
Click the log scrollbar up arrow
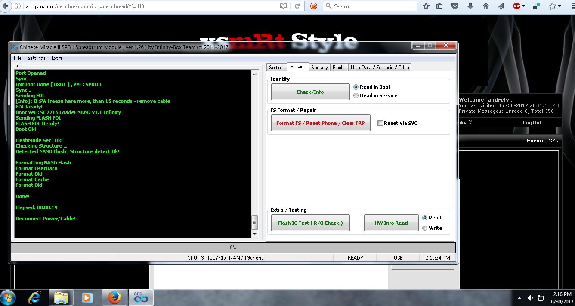tap(254, 74)
